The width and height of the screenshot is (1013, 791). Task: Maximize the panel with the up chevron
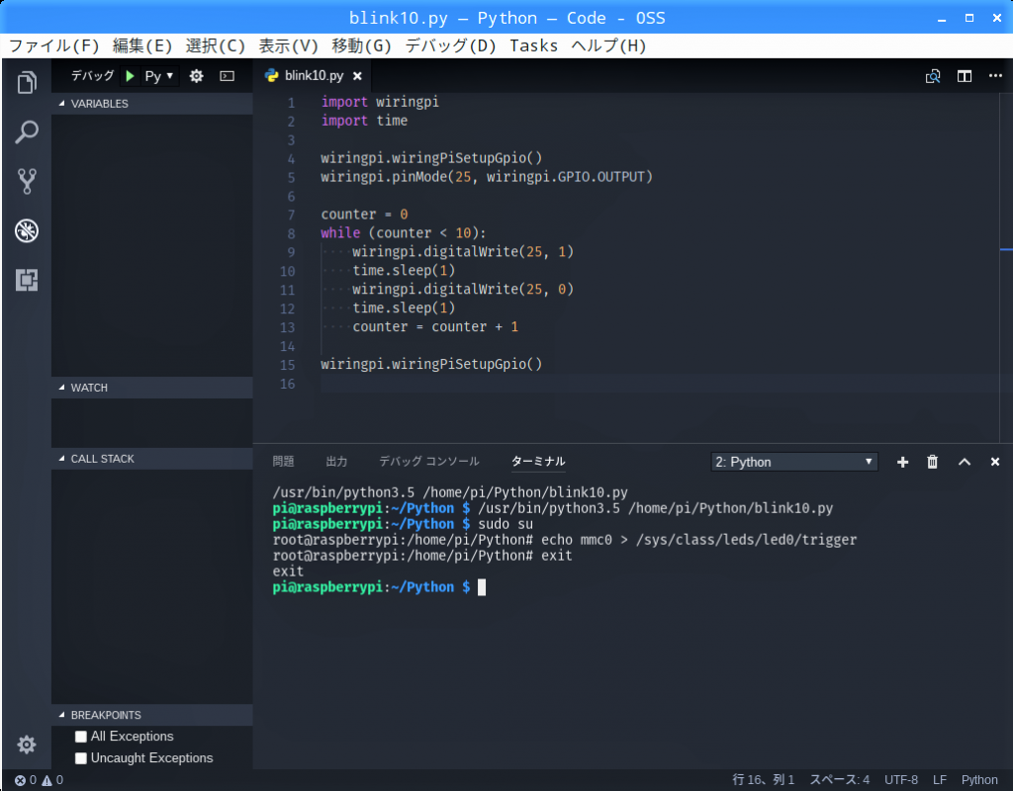(x=964, y=462)
